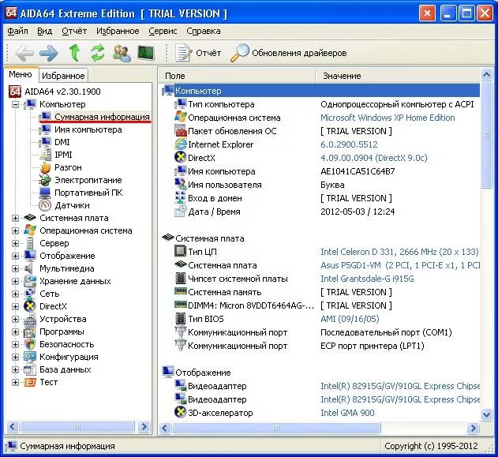Image resolution: width=498 pixels, height=457 pixels.
Task: Click the details pane scroll down arrow
Action: coord(486,414)
